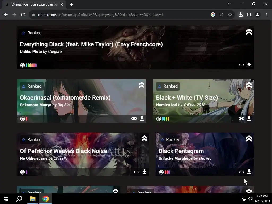This screenshot has width=272, height=204.
Task: Download the Black Pentagram beatmap
Action: (249, 172)
